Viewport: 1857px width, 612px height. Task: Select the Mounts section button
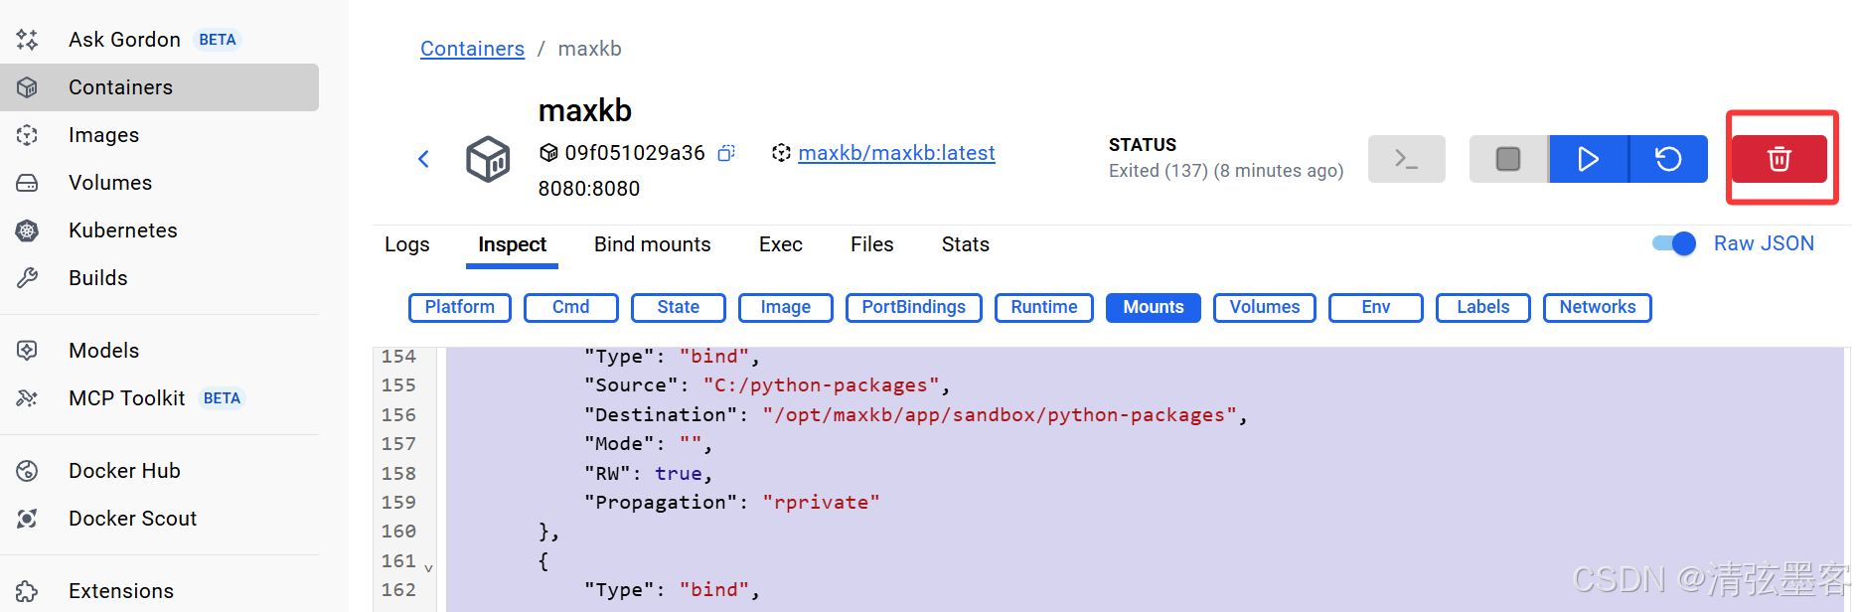click(x=1154, y=308)
